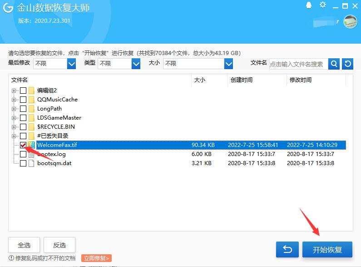Expand the 编辑组2 tree node
The image size is (361, 267).
14,91
